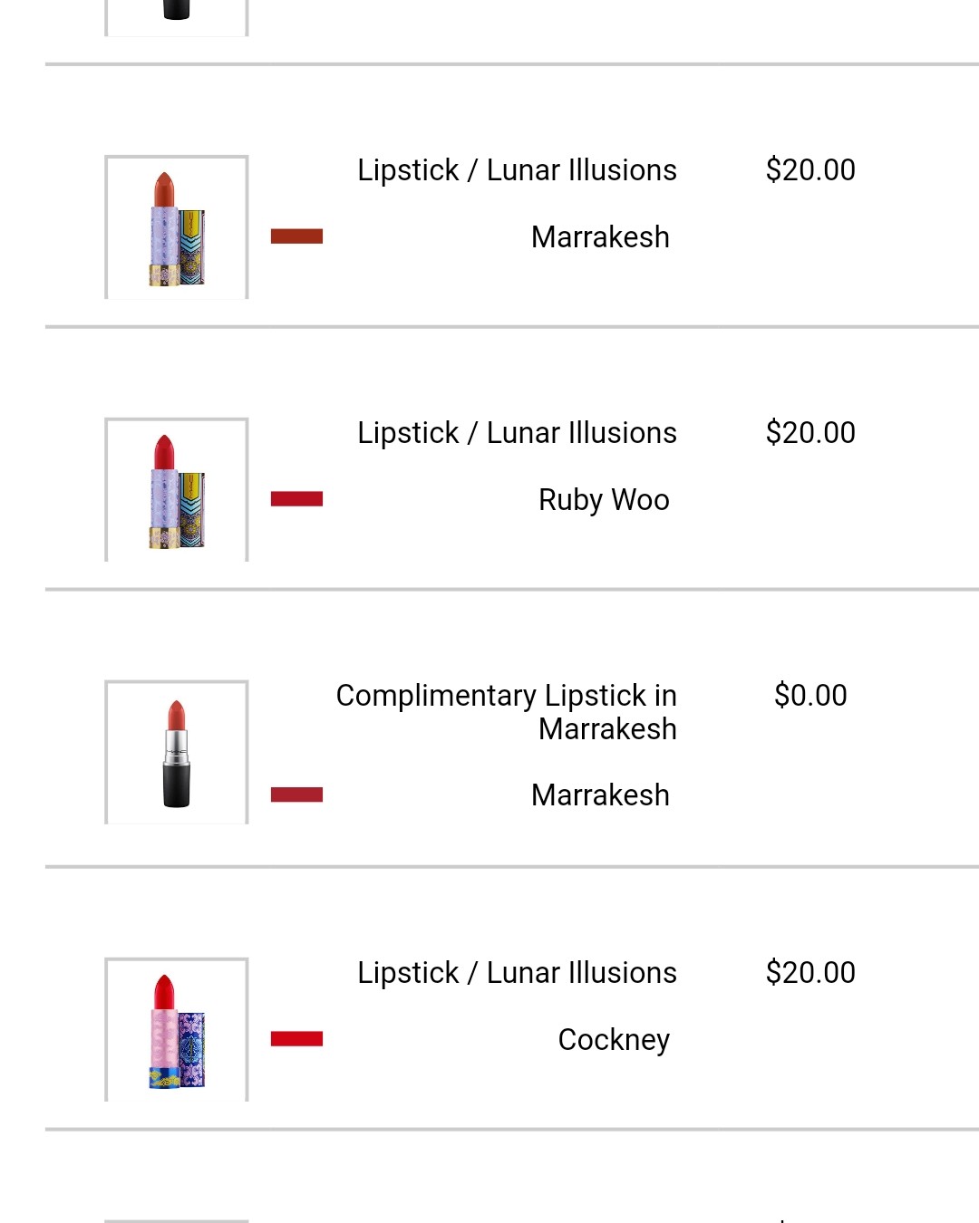Image resolution: width=979 pixels, height=1223 pixels.
Task: Open the Marrakesh Lunar Illusions lipstick thumbnail
Action: (x=177, y=227)
